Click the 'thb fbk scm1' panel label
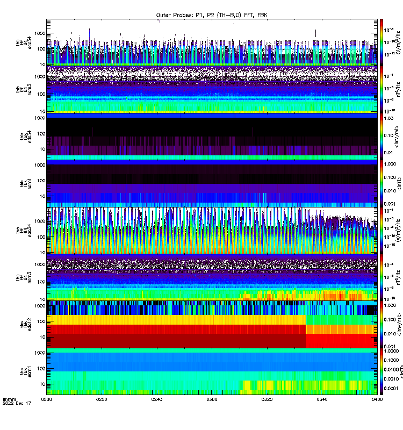403x430 pixels. (x=25, y=183)
